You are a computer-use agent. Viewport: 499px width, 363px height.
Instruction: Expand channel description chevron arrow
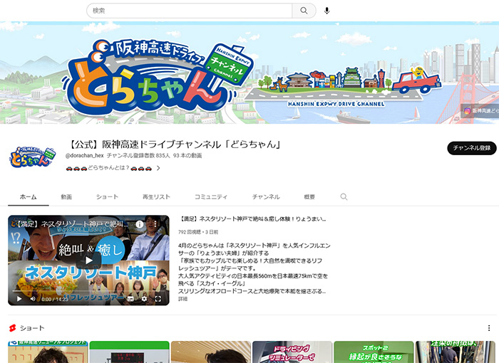coord(158,168)
